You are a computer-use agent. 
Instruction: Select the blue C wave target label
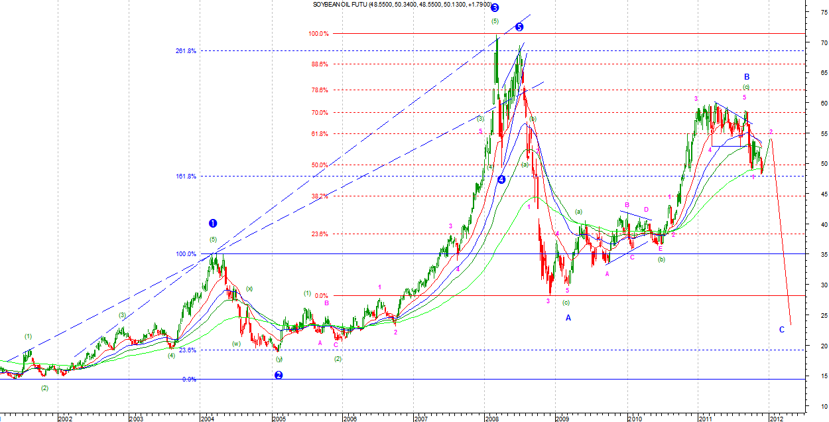coord(781,330)
